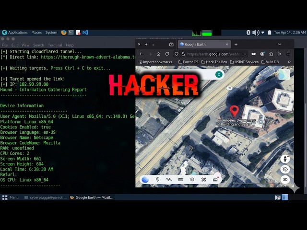Viewport: 307px width, 230px height.
Task: Go back in Firefox
Action: pos(141,54)
